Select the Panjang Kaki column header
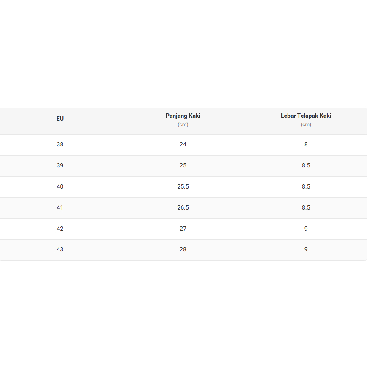369x369 pixels. pos(183,116)
